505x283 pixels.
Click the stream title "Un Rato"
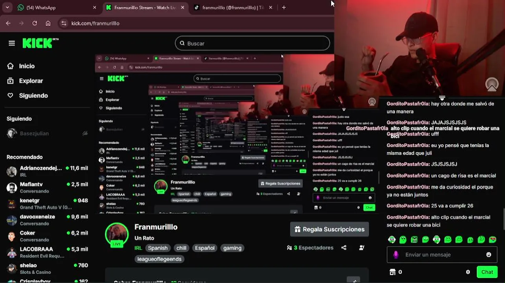pos(144,238)
